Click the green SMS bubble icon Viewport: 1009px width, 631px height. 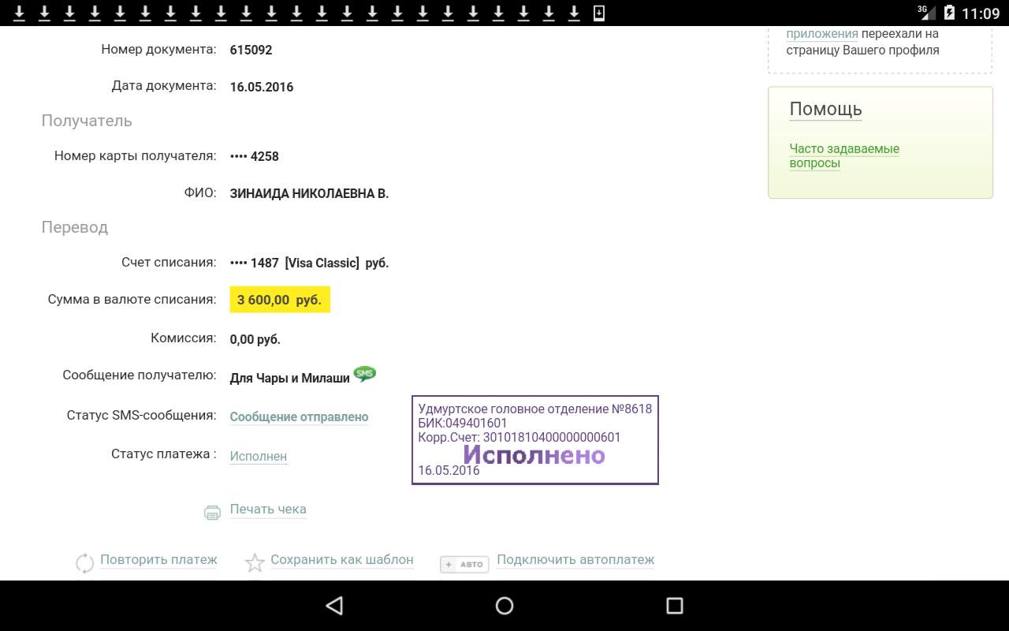(x=364, y=374)
